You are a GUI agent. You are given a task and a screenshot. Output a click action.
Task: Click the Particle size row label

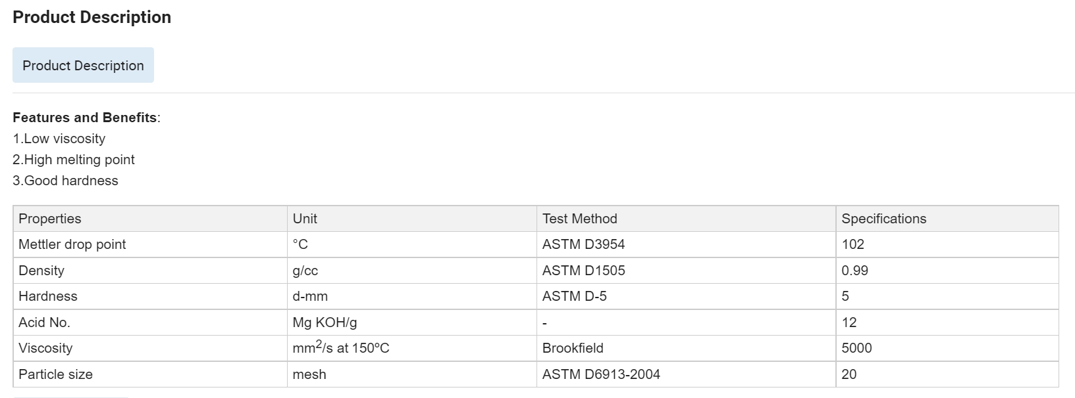[x=56, y=374]
